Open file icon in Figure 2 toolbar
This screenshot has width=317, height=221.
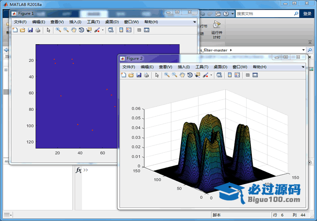click(131, 75)
